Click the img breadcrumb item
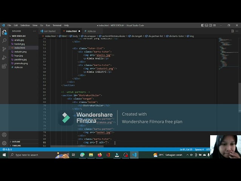 (190, 36)
